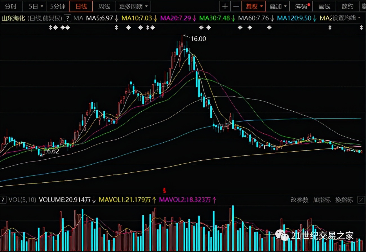366x252 pixels.
Task: Switch to the 周线 weekly tab
Action: [x=104, y=6]
